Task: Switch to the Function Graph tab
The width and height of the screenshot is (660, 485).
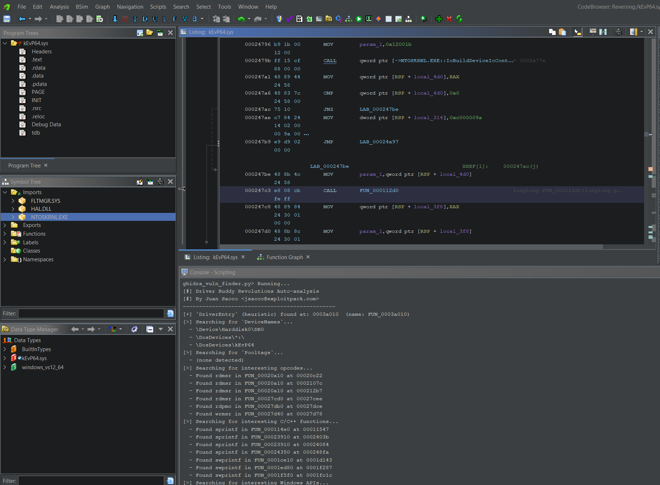Action: (x=284, y=257)
